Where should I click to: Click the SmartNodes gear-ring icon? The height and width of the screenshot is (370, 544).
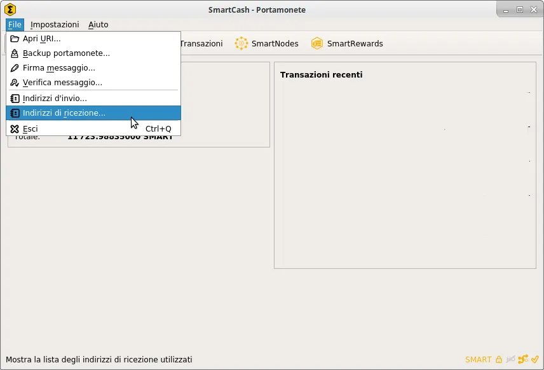click(x=241, y=43)
